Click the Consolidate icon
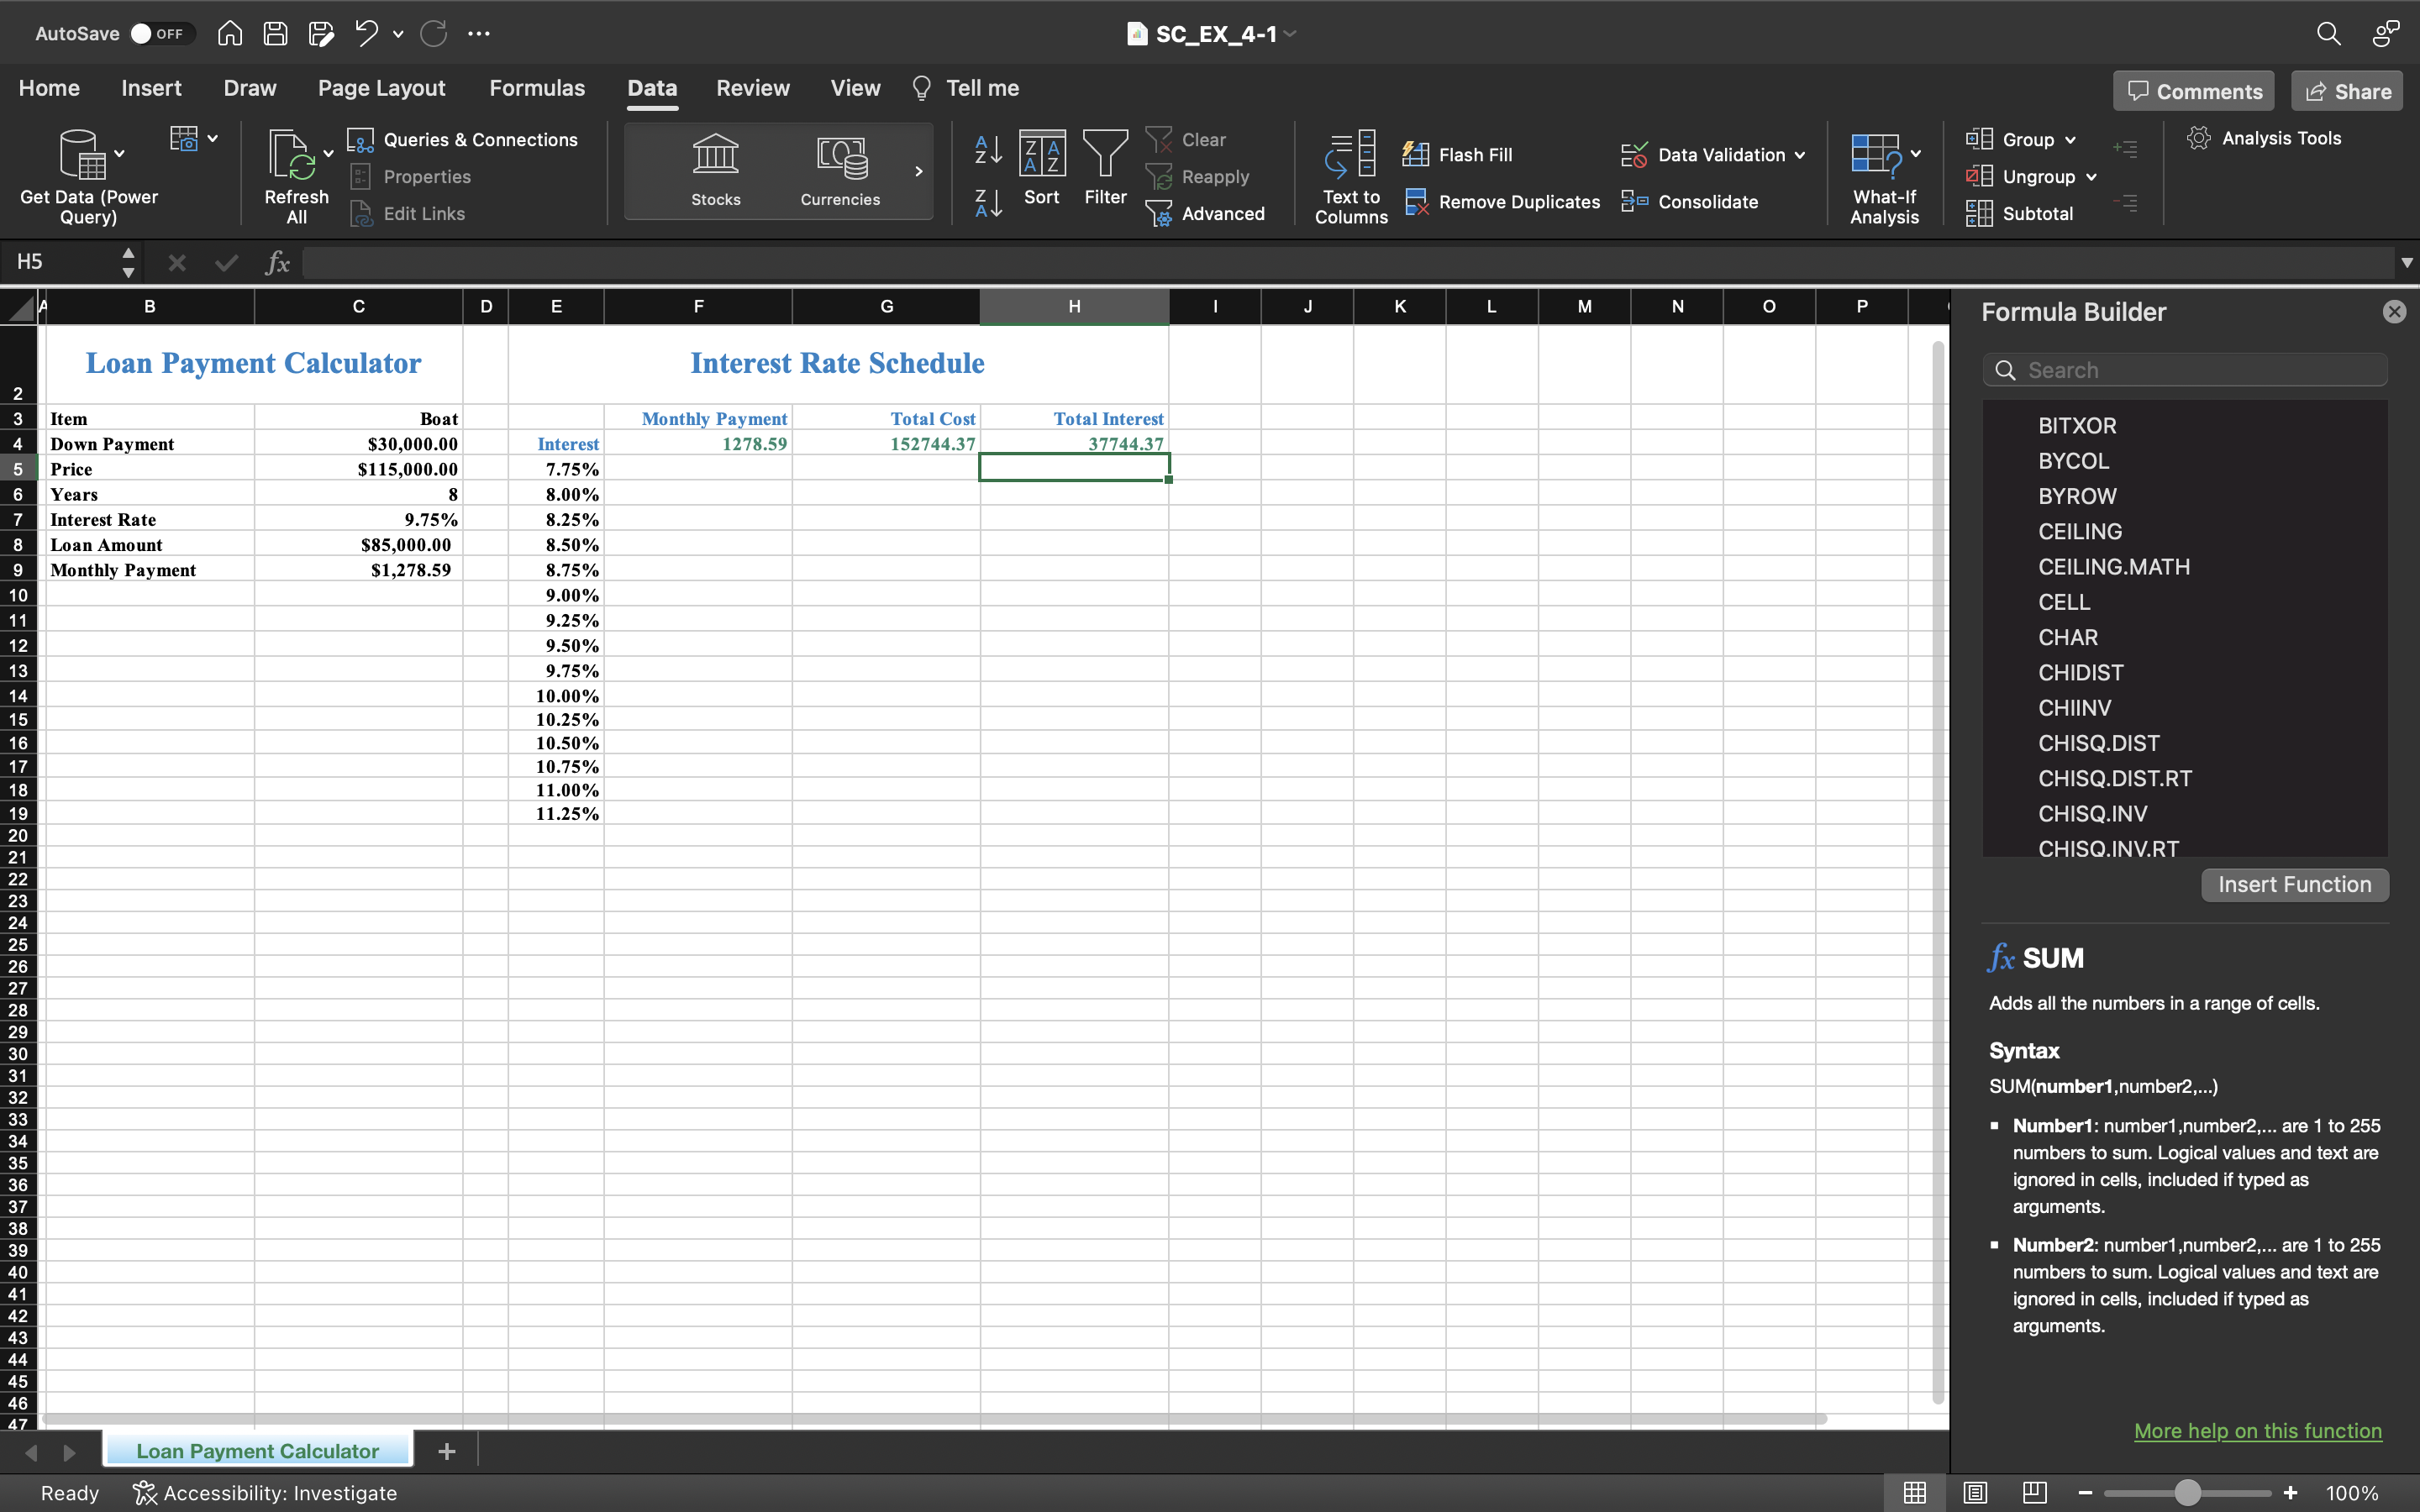The width and height of the screenshot is (2420, 1512). (x=1691, y=201)
